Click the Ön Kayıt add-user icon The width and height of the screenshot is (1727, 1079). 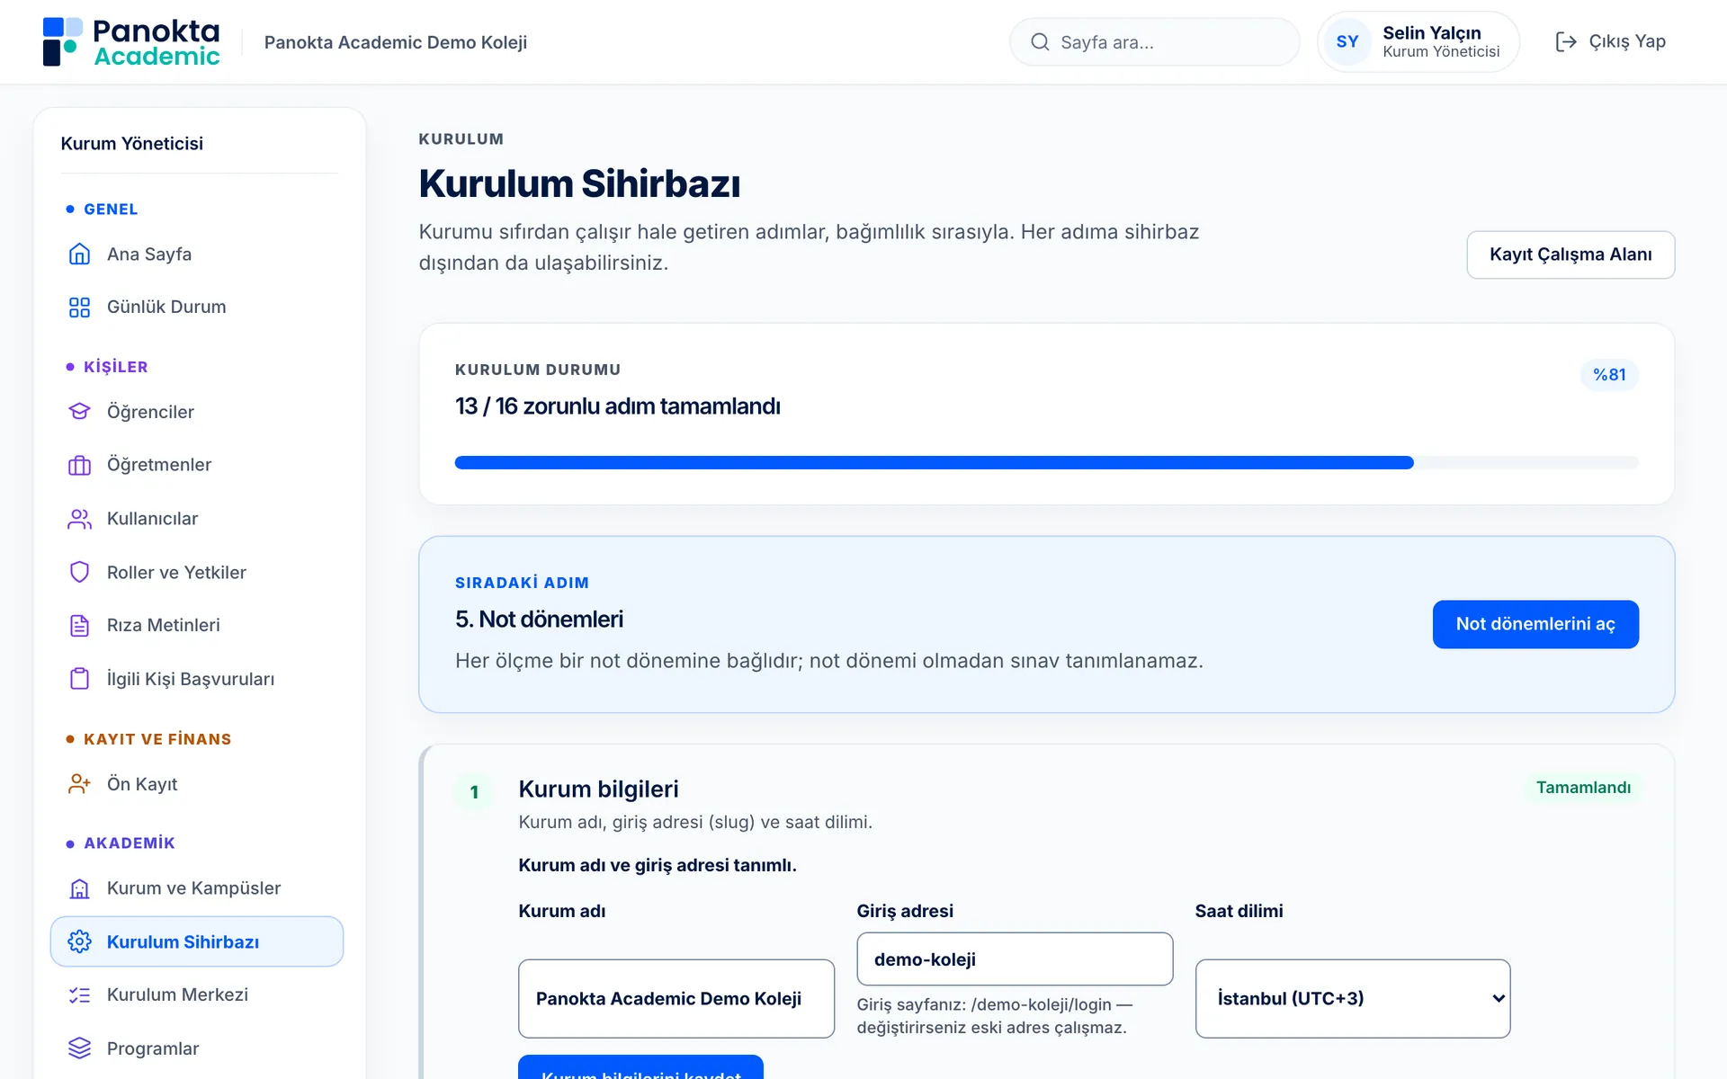pos(79,784)
